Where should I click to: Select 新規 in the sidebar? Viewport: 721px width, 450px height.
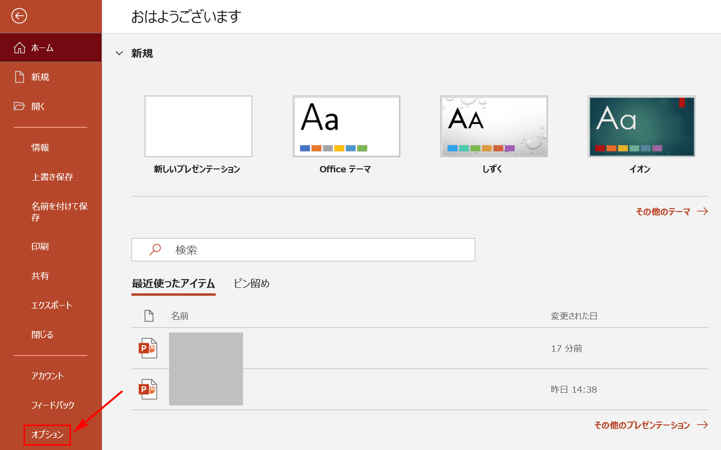[51, 77]
